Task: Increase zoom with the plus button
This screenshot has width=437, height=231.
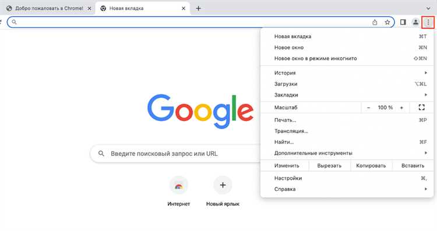Action: pos(401,108)
